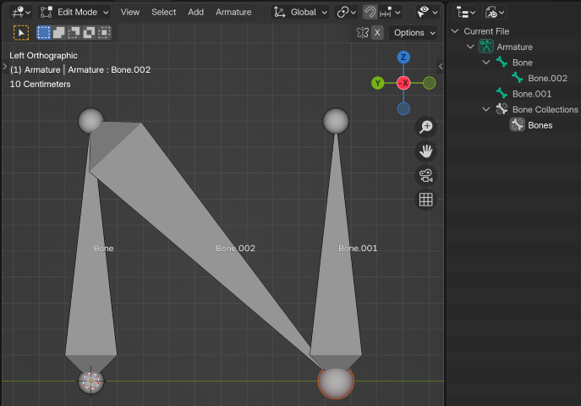Click the Bone icon in the outliner
Screen dimensions: 581x406
502,63
